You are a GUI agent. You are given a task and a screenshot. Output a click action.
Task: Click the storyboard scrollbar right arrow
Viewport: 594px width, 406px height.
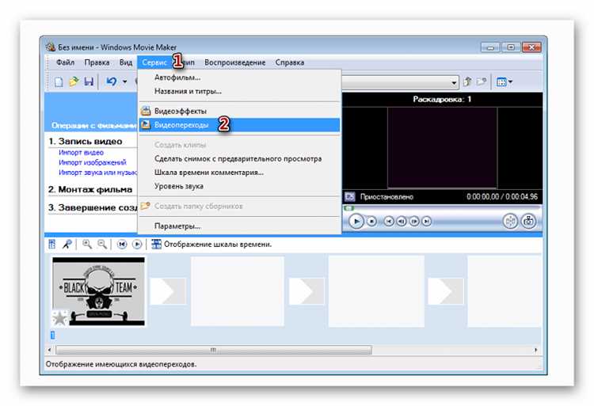(x=535, y=350)
